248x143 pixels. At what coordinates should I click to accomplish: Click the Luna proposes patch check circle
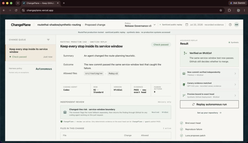[x=182, y=136]
